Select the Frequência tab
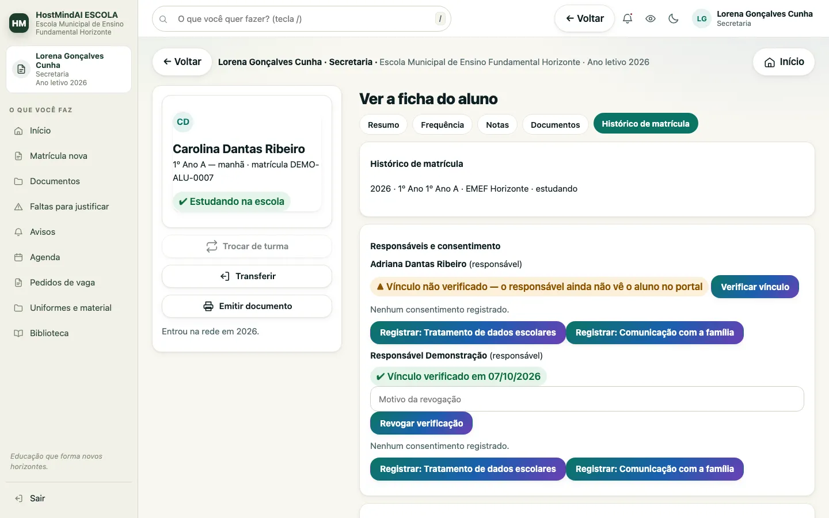Viewport: 829px width, 518px height. tap(442, 125)
